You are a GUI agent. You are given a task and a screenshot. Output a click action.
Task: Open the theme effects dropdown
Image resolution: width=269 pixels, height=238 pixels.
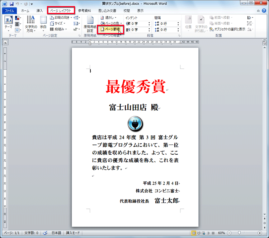click(18, 30)
